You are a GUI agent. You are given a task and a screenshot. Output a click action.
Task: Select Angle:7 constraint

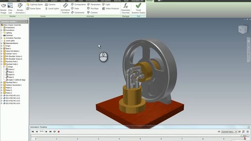click(16, 80)
